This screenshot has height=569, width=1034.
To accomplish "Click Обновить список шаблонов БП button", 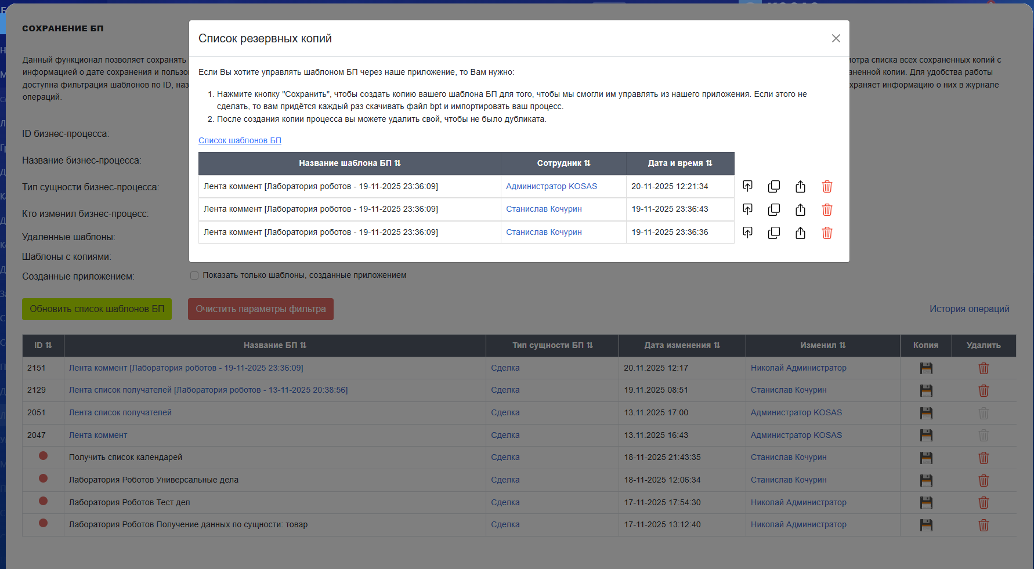I will click(x=97, y=309).
